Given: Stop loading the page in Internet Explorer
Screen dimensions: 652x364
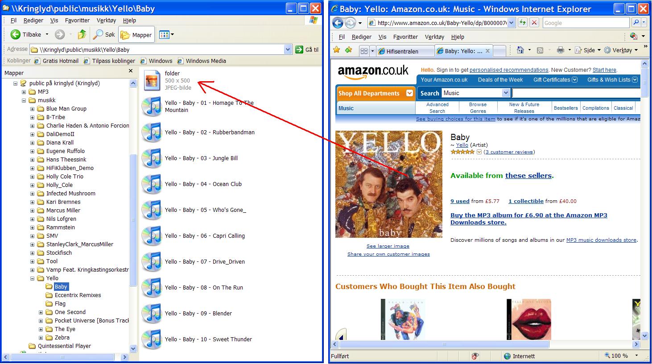Looking at the screenshot, I should (x=535, y=23).
